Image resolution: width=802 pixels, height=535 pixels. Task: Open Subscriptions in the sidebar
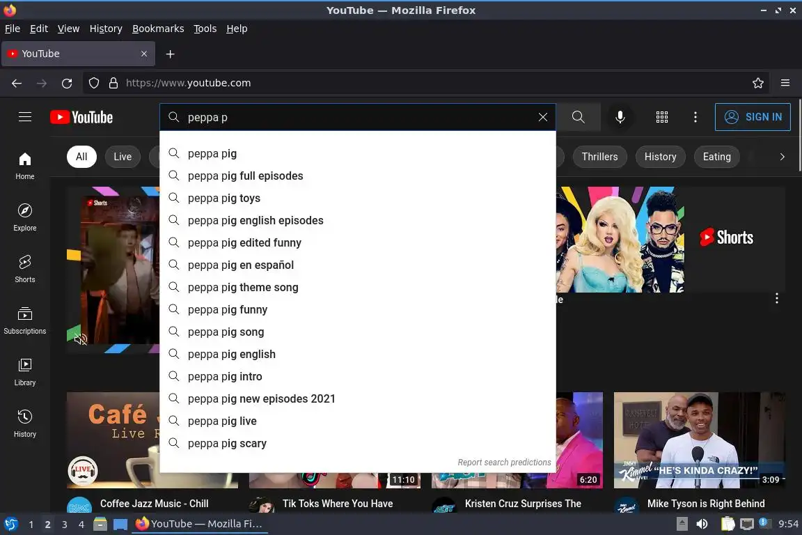[25, 320]
